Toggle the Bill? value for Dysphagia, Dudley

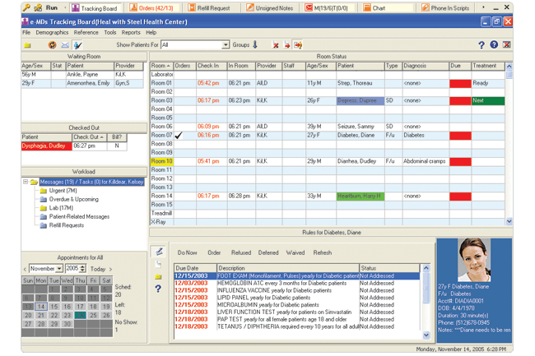(x=117, y=146)
